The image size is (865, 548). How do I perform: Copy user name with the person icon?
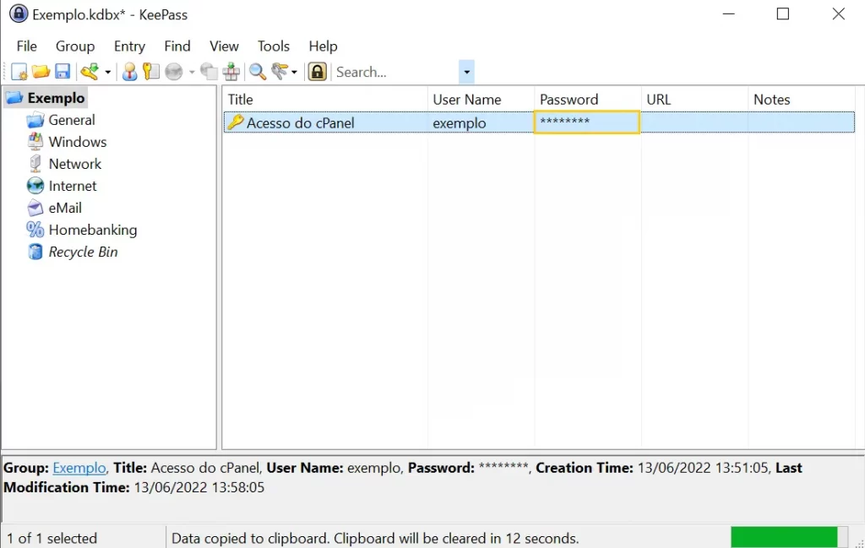tap(129, 72)
